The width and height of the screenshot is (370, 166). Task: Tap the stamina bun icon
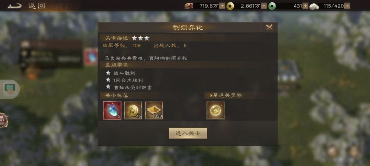pyautogui.click(x=314, y=6)
